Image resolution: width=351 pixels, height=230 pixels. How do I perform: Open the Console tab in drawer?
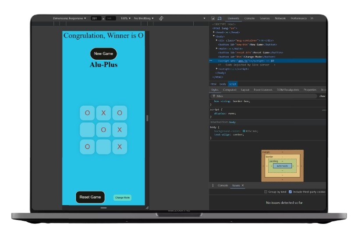click(223, 185)
